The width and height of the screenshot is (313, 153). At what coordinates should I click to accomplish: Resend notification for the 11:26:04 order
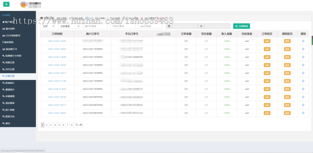[x=303, y=57]
